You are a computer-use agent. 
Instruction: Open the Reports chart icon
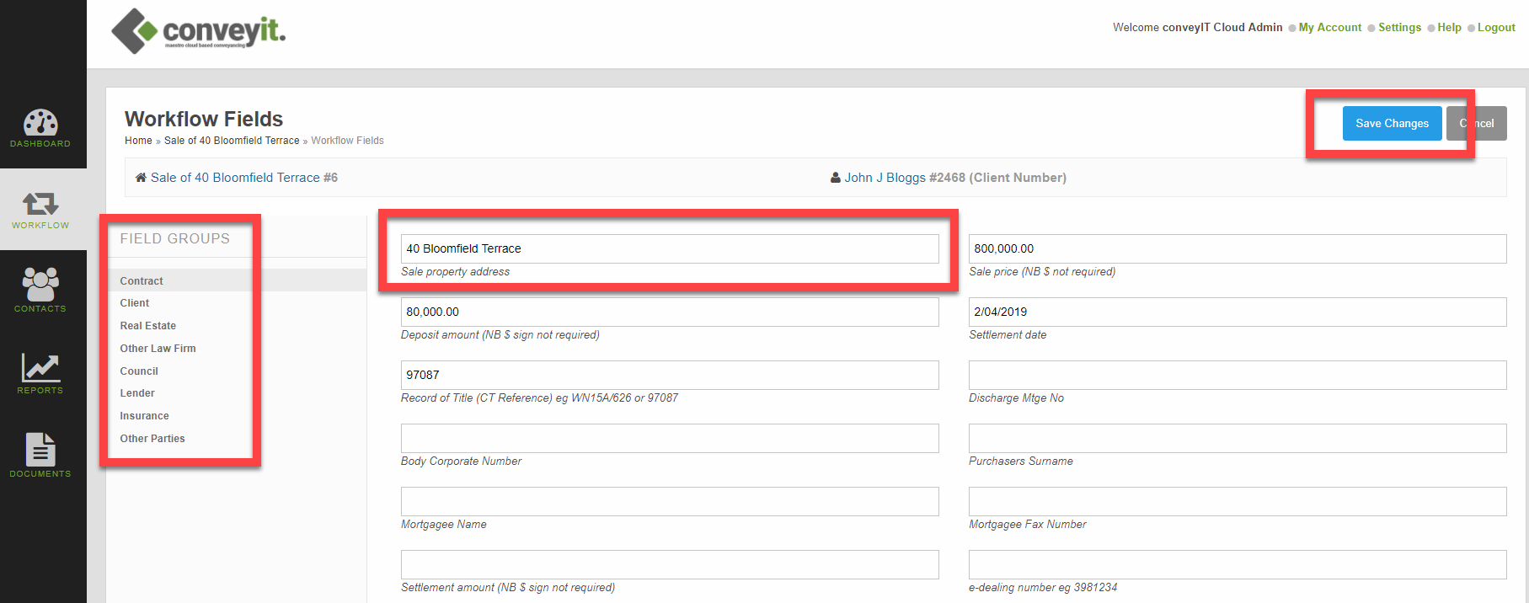40,367
